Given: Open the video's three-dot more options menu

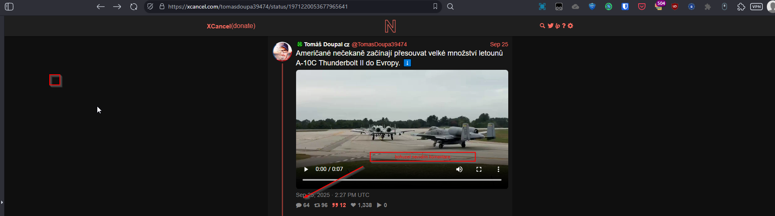Looking at the screenshot, I should click(x=498, y=169).
